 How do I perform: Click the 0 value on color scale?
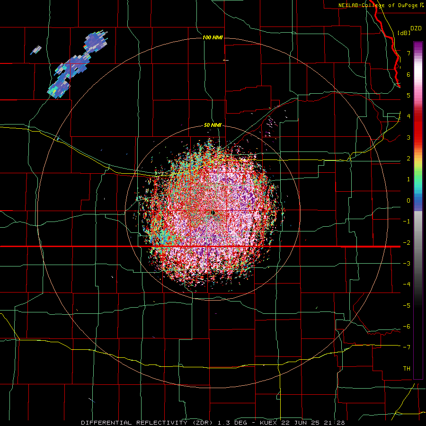tap(408, 201)
